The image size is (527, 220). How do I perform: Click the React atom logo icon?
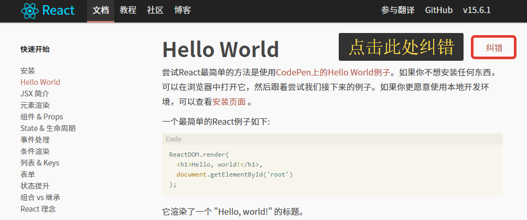pyautogui.click(x=30, y=11)
